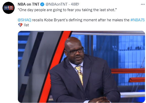
Task: Play the Shaq studio video thumbnail
Action: point(81,67)
